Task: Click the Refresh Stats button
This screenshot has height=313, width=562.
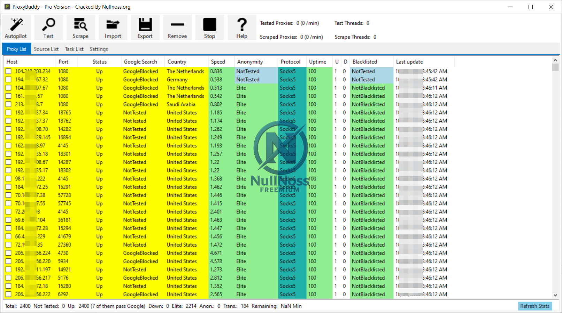Action: [x=534, y=306]
